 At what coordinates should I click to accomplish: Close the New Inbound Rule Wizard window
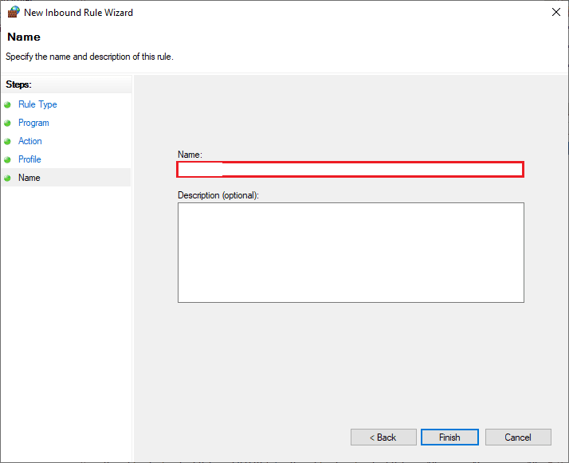point(556,12)
